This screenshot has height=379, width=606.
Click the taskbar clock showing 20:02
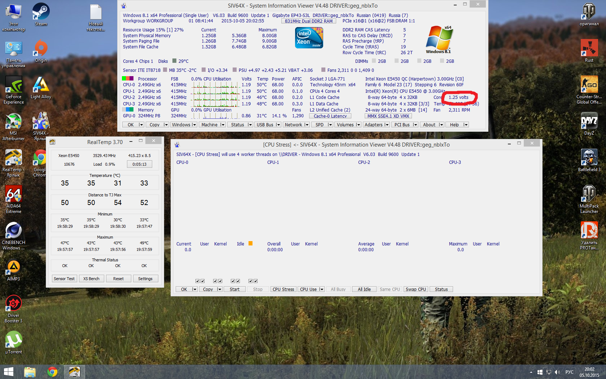(x=589, y=372)
